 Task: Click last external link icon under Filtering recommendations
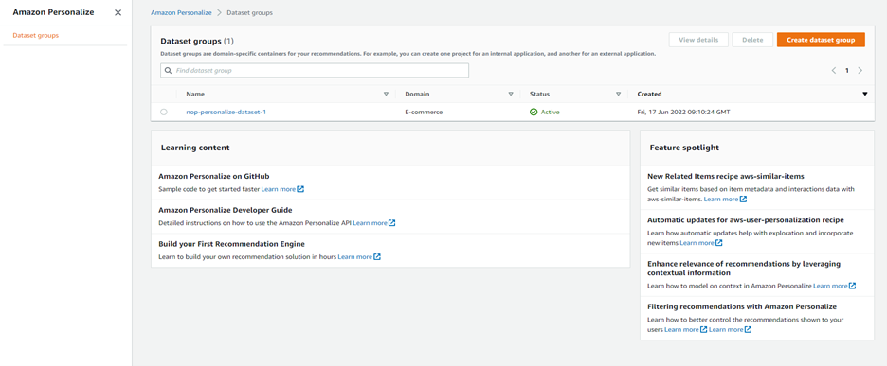pyautogui.click(x=748, y=329)
